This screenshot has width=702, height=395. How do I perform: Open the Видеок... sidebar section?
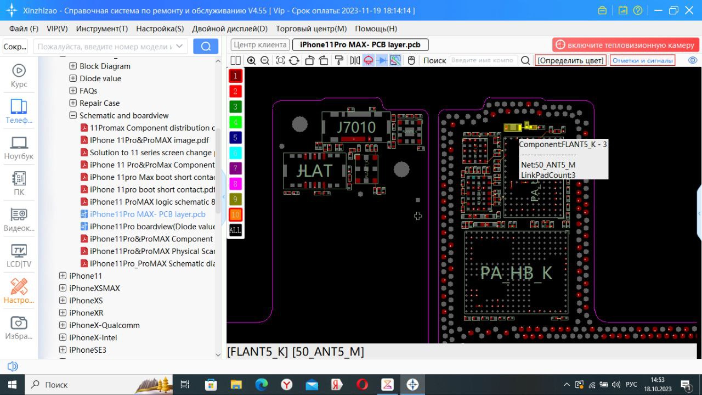click(19, 220)
